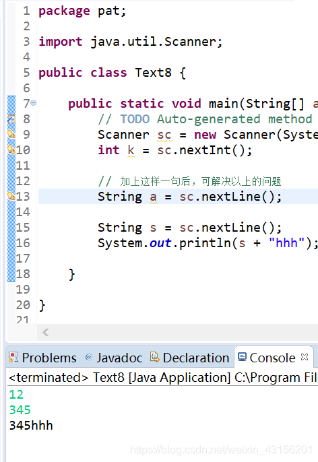Click the warning marker on line 13
The height and width of the screenshot is (462, 318).
11,196
